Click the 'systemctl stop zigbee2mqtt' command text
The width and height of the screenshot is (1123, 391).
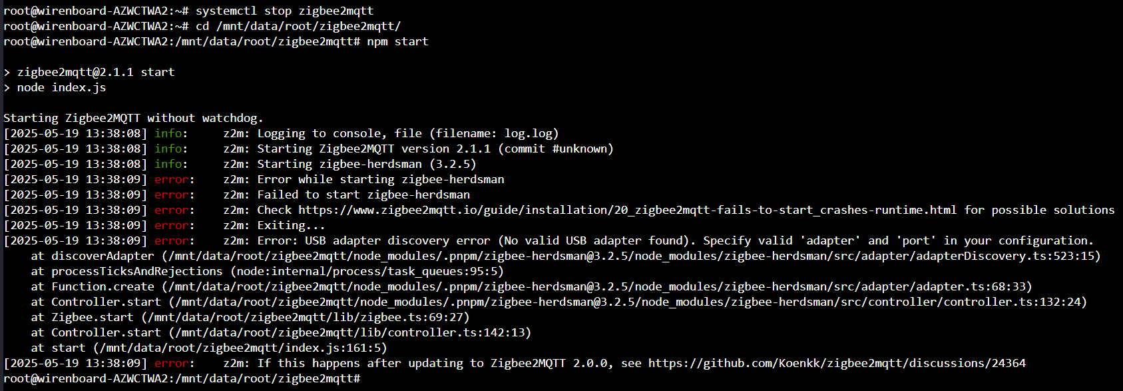(284, 11)
